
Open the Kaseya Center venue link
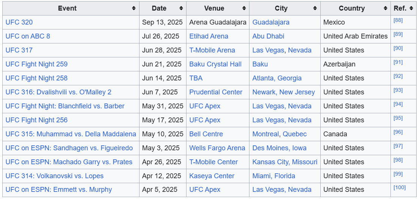pos(212,176)
